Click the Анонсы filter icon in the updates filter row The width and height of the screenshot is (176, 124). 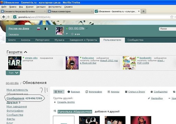tap(109, 92)
